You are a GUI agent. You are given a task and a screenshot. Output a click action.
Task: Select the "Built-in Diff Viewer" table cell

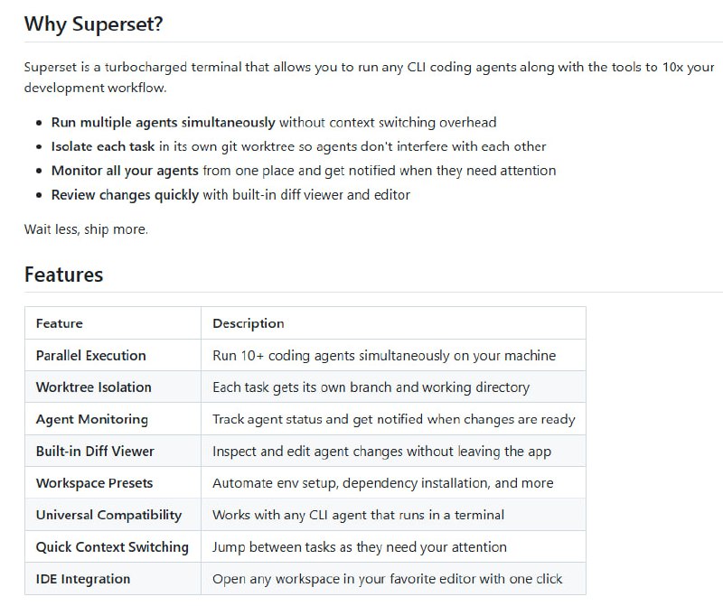[96, 451]
